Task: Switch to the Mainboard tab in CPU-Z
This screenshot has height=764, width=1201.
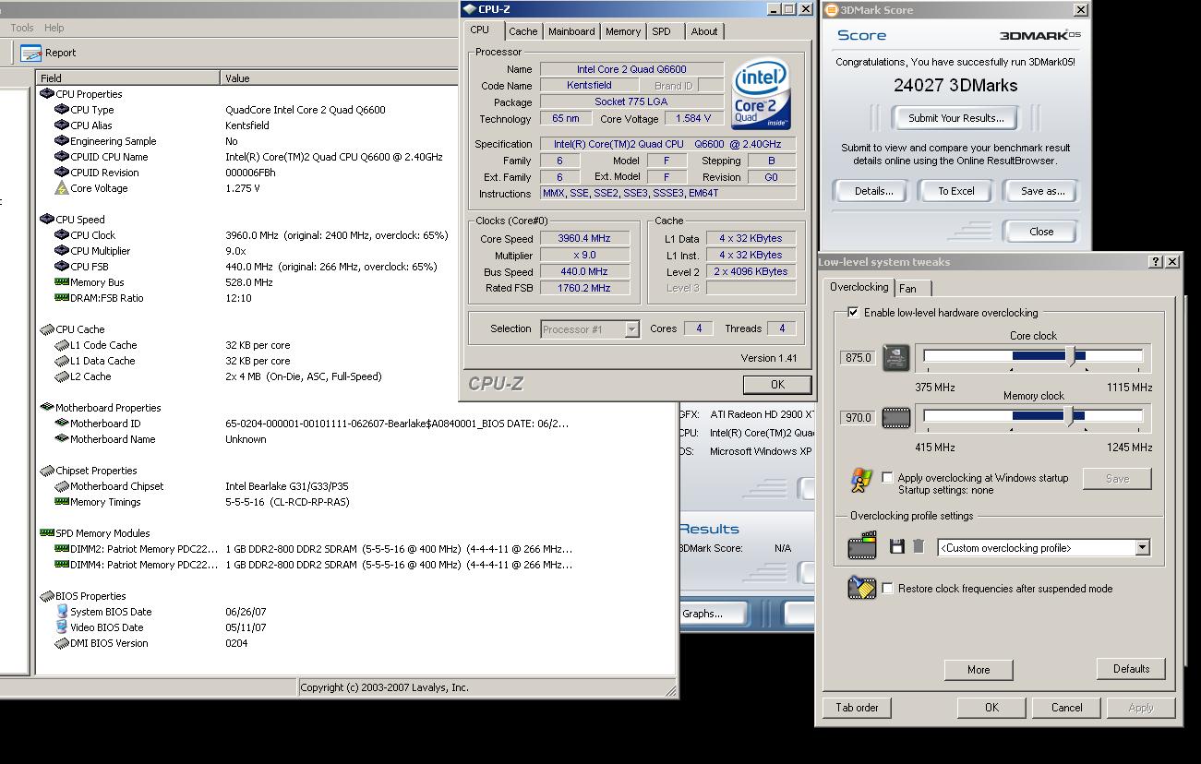Action: [x=571, y=31]
